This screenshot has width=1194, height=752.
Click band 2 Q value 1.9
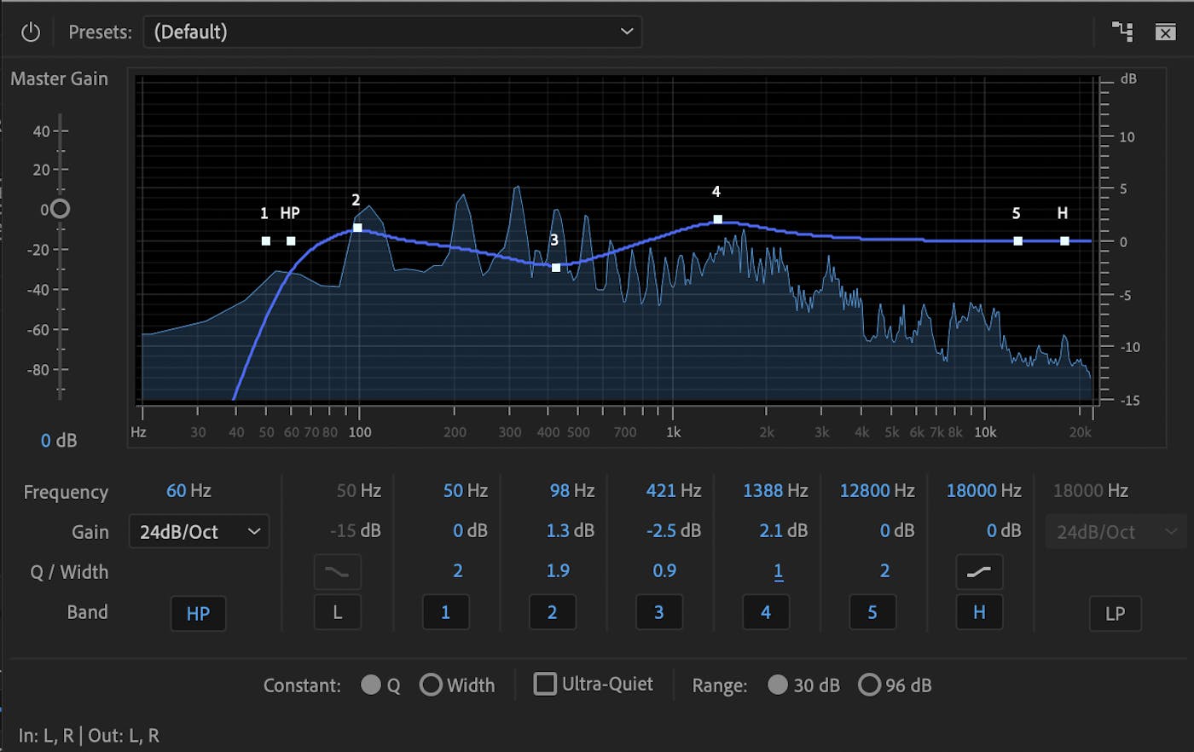click(558, 570)
